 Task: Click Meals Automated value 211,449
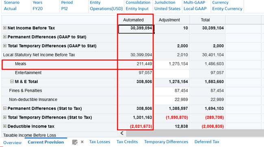point(144,64)
